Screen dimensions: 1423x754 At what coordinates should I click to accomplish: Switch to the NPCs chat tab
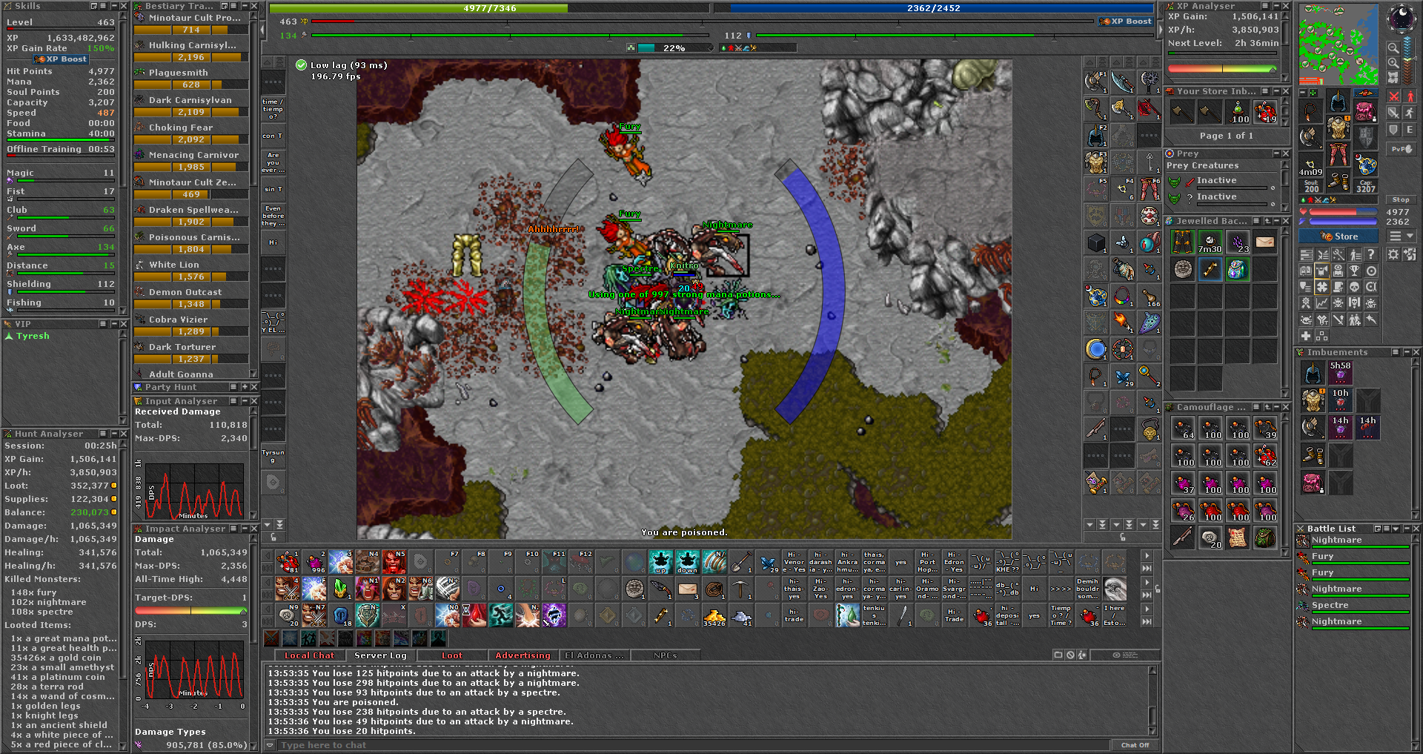[x=666, y=655]
